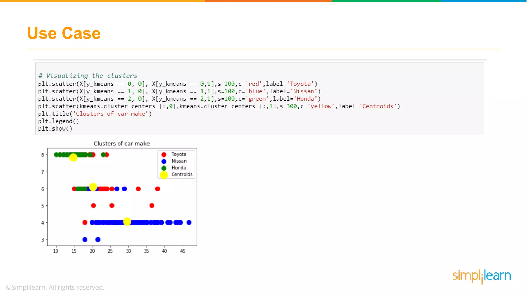The height and width of the screenshot is (296, 527).
Task: Click the scatter code line labeled 'Toyota'
Action: pos(178,84)
